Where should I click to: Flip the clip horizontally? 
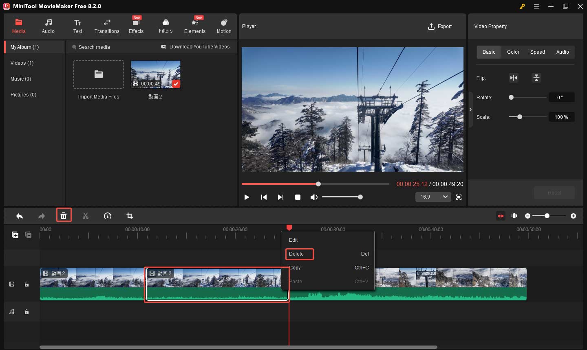514,78
